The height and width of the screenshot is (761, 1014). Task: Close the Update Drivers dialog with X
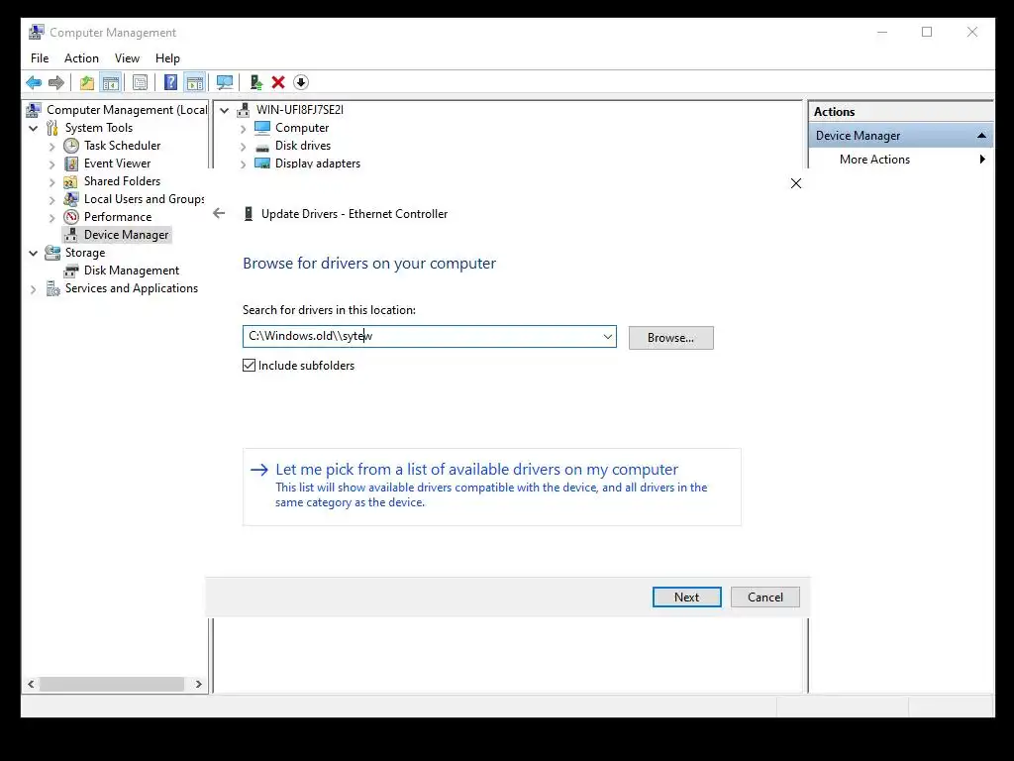coord(796,183)
